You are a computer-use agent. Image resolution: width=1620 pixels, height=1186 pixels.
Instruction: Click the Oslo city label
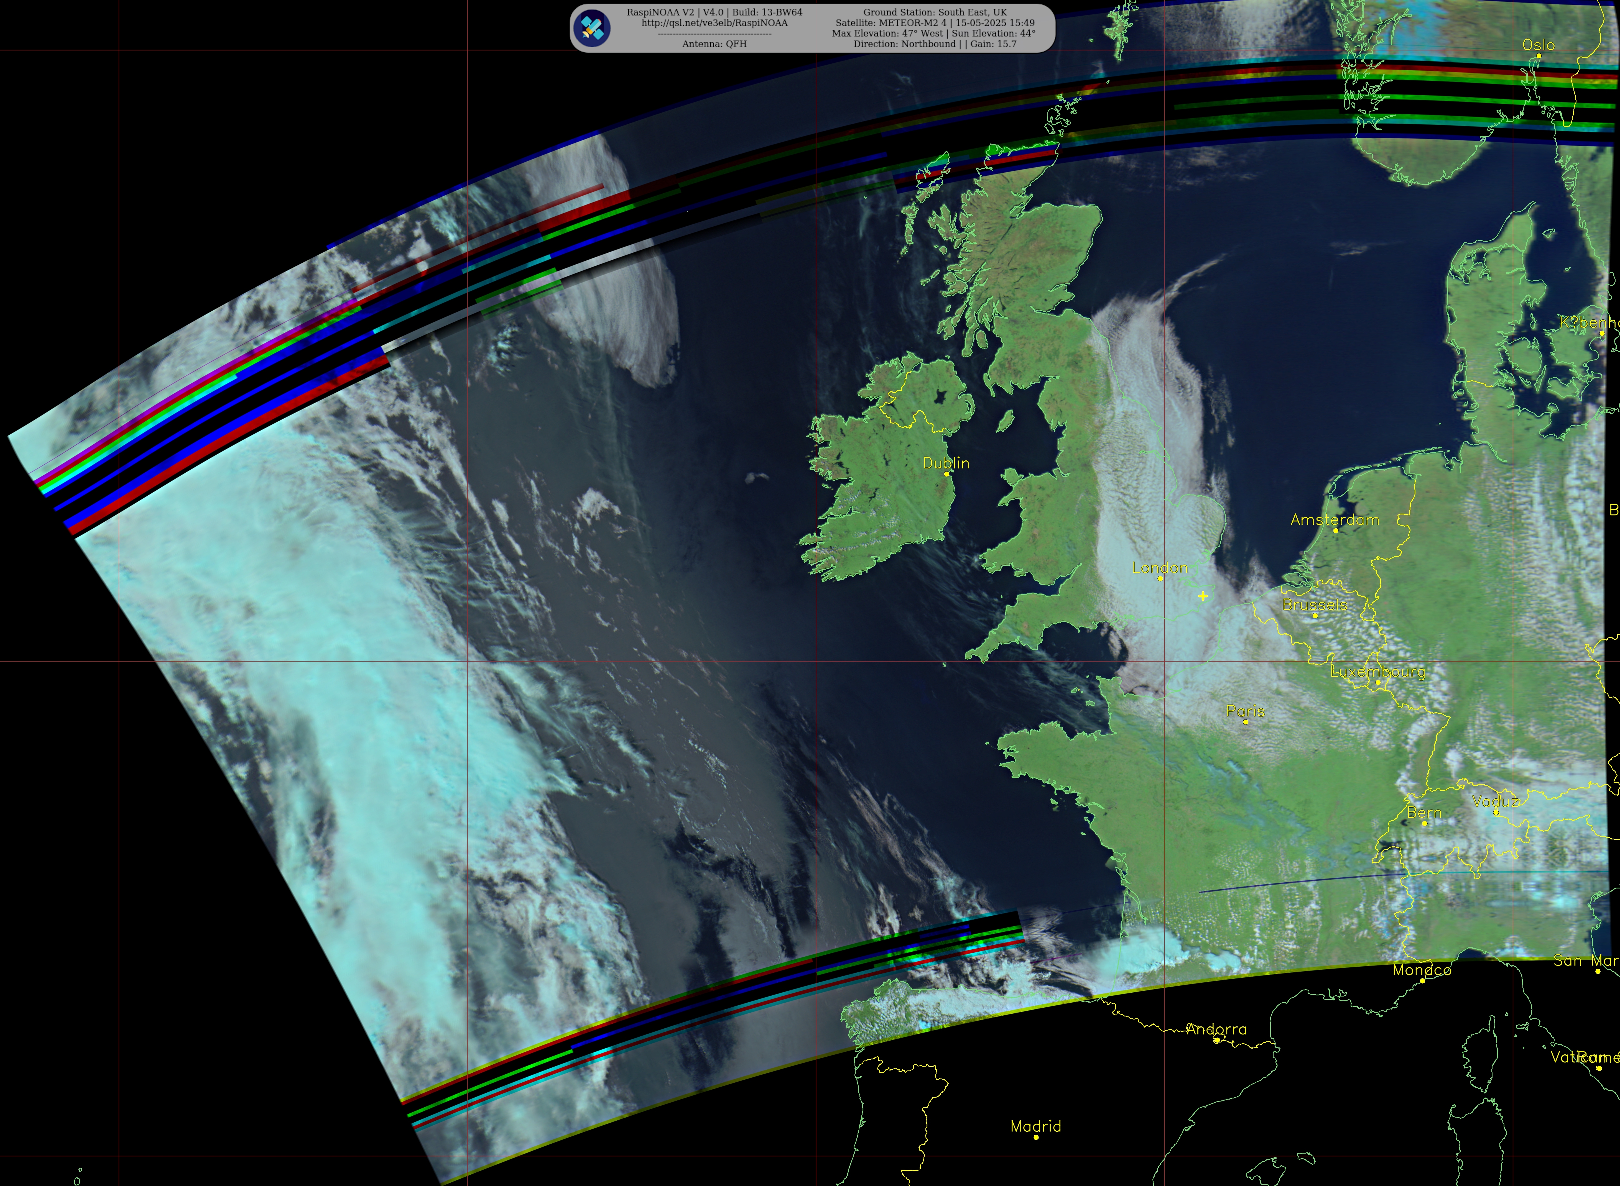[x=1538, y=45]
